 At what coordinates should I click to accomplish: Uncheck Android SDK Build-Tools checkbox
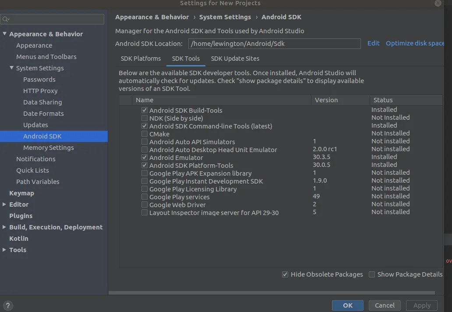coord(145,110)
